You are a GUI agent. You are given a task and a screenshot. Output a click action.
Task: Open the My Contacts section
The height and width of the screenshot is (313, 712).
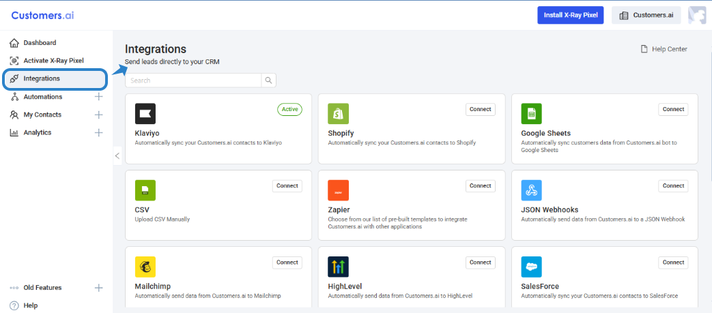[x=42, y=115]
